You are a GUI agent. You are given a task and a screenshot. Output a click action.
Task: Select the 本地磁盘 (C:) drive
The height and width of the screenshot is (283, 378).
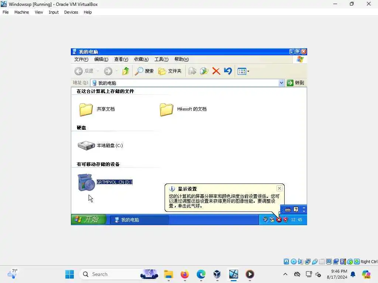point(100,145)
